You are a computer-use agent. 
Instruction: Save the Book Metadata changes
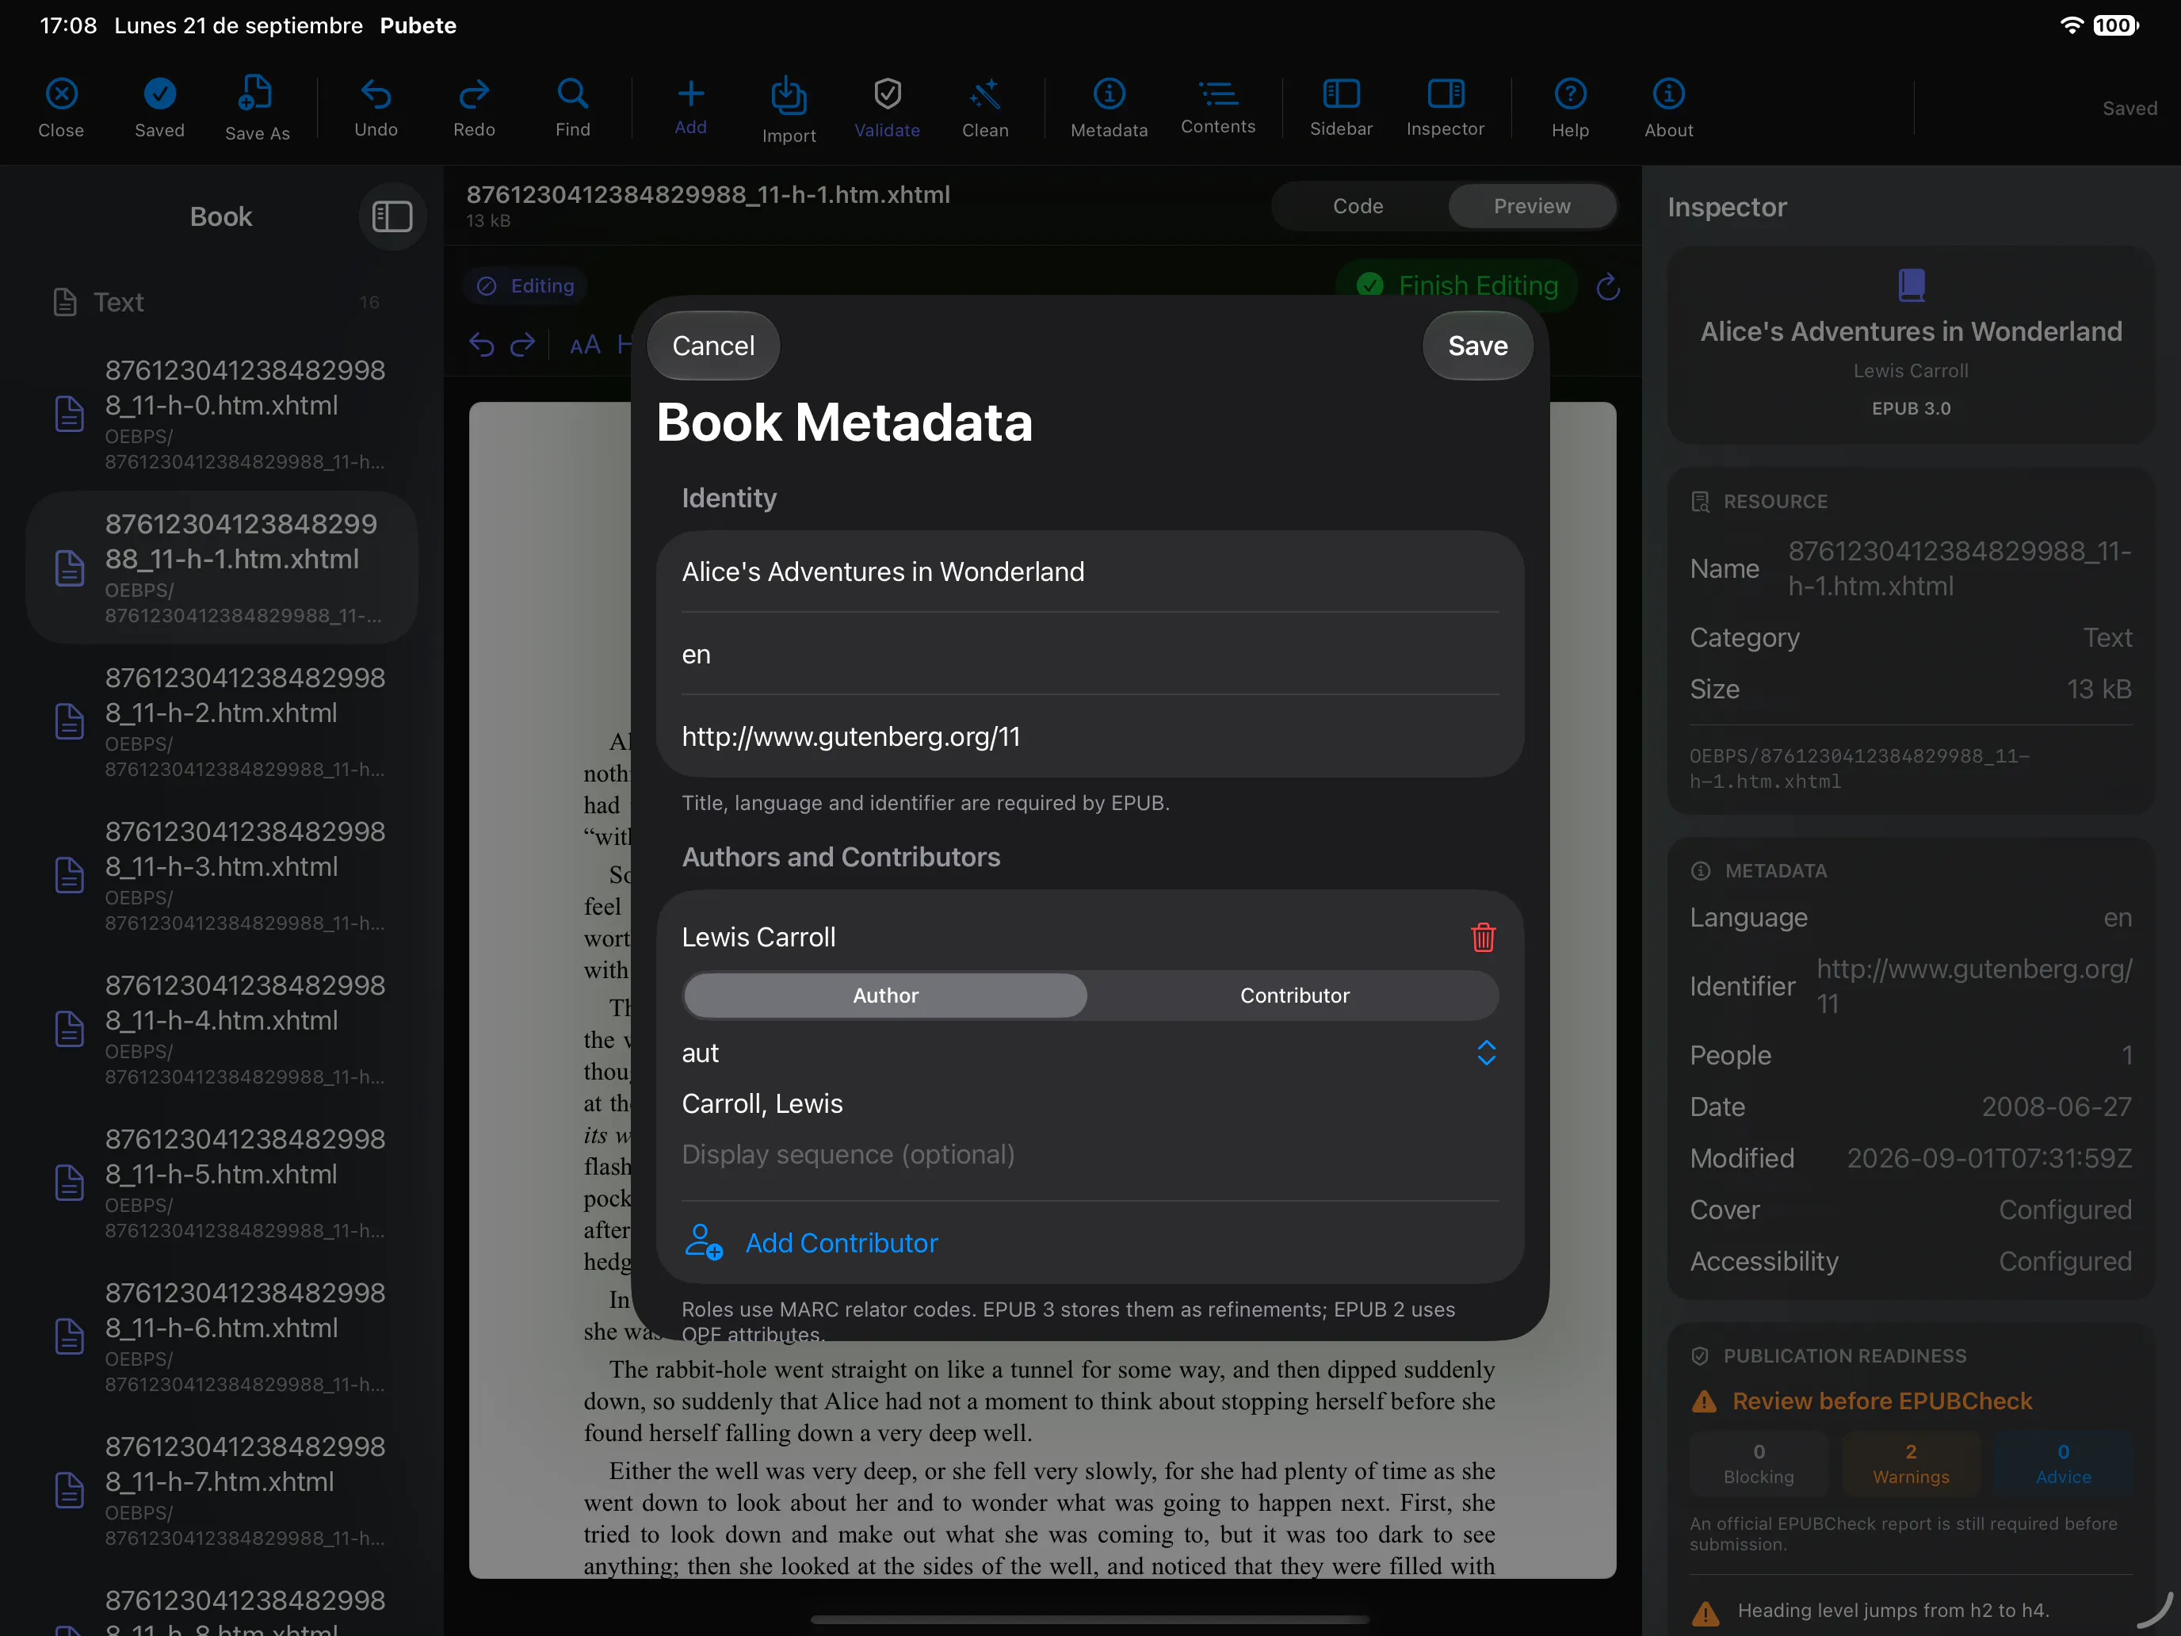point(1477,345)
